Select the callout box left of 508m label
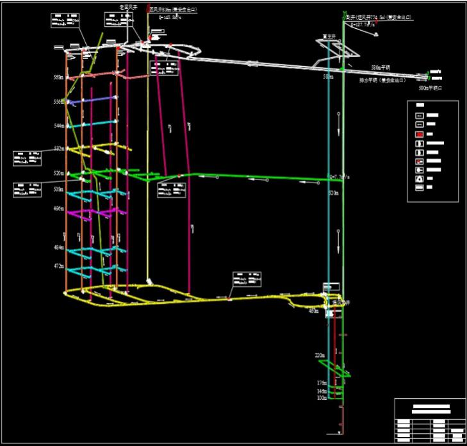This screenshot has height=446, width=467. (27, 190)
